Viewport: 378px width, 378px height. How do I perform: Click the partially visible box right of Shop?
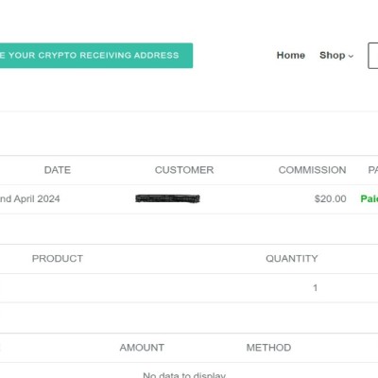click(373, 56)
